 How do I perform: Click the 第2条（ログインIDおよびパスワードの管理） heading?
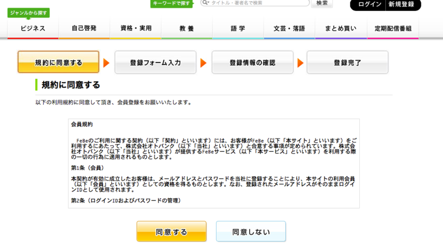[x=126, y=200]
